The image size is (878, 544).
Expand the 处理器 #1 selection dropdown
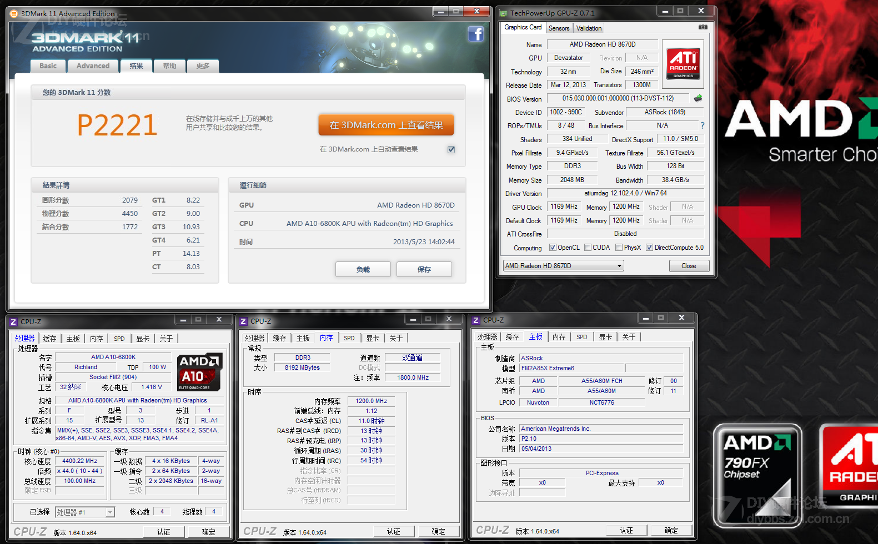110,512
